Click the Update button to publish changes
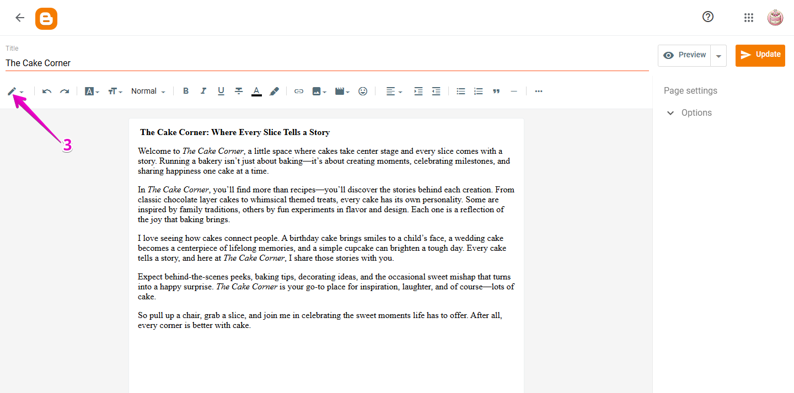The image size is (794, 393). [760, 55]
